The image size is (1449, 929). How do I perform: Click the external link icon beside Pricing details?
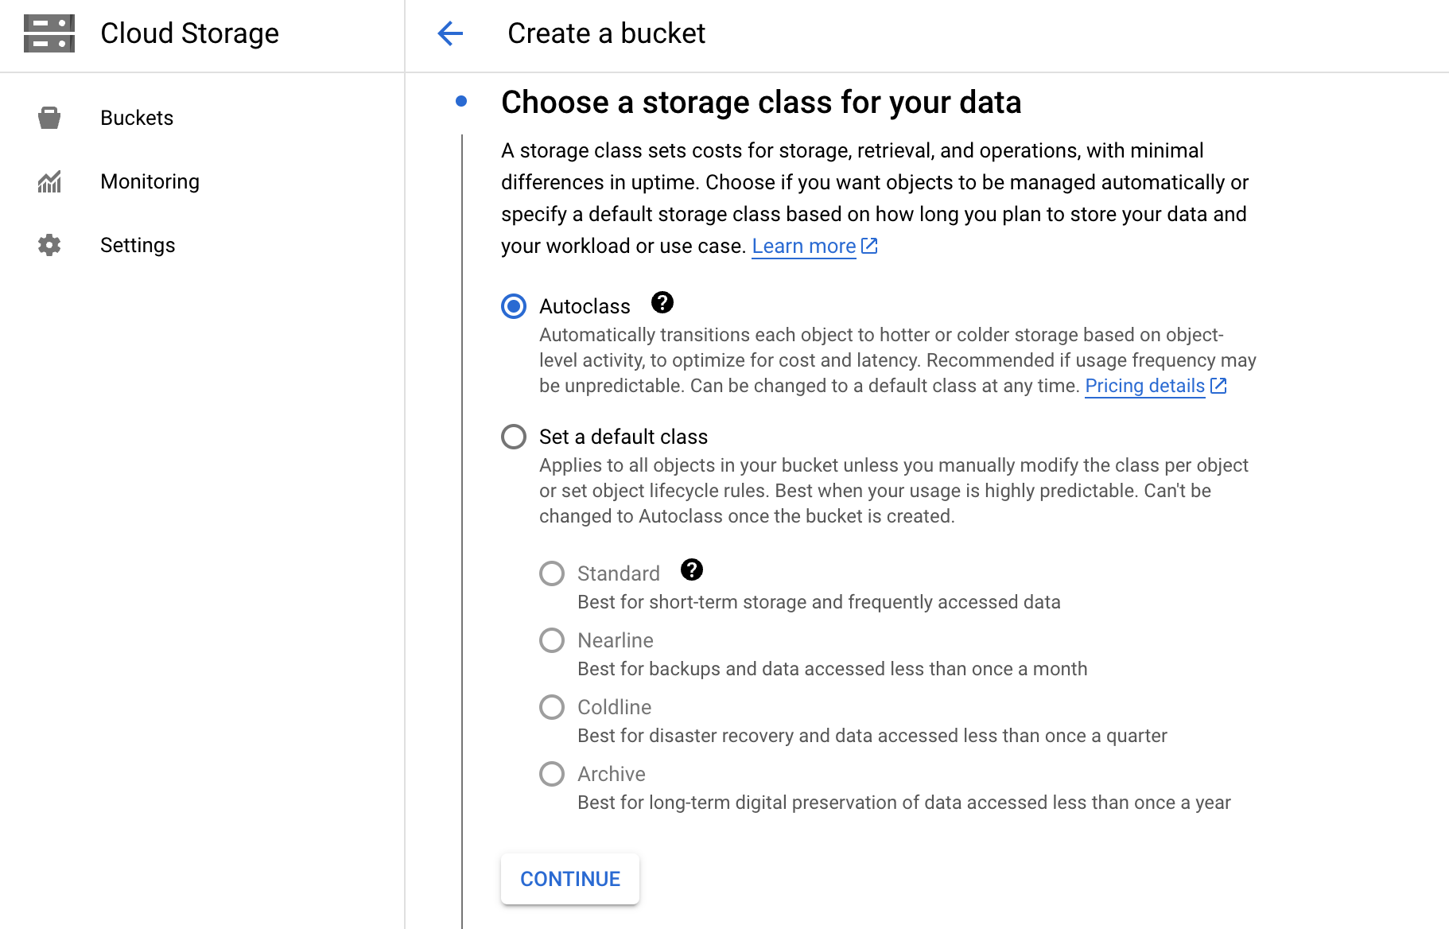(1216, 386)
